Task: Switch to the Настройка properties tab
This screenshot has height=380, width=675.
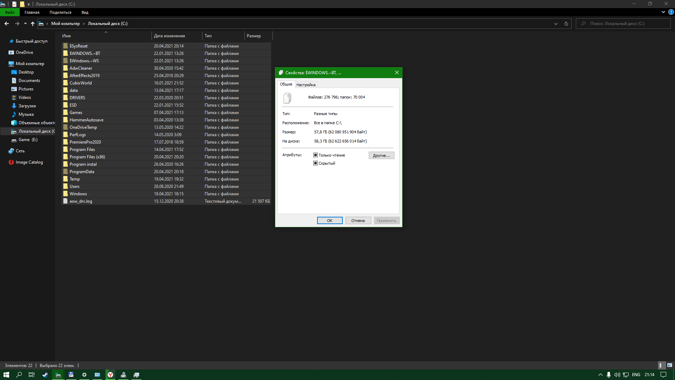Action: (x=306, y=85)
